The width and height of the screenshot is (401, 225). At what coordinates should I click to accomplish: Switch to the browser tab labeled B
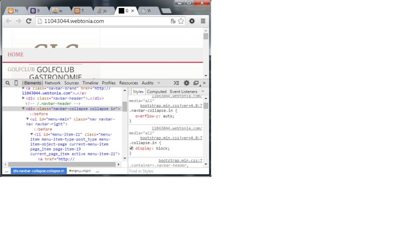pyautogui.click(x=36, y=10)
